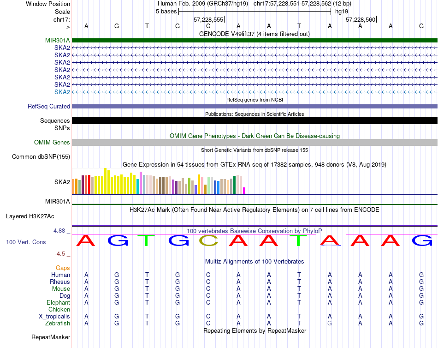
Task: Click '100 vertebrates Basewise Conservation by PhyloP' title
Action: pos(255,231)
